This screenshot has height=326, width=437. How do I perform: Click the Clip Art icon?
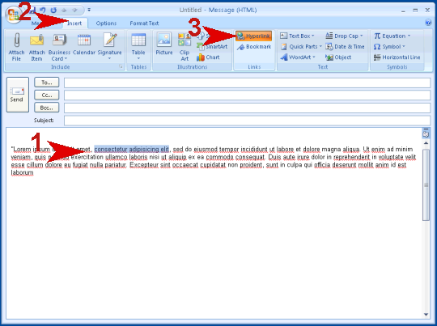click(x=185, y=40)
